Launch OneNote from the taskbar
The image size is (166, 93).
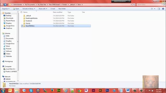click(x=86, y=90)
